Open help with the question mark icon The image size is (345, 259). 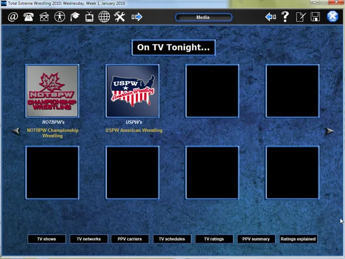285,17
